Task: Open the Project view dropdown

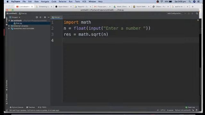Action: click(15, 17)
